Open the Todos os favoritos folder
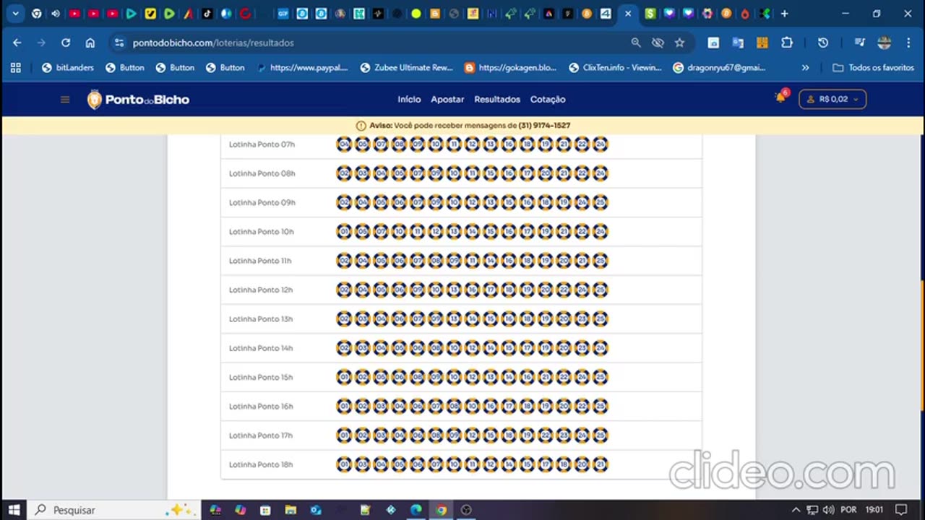 point(873,67)
